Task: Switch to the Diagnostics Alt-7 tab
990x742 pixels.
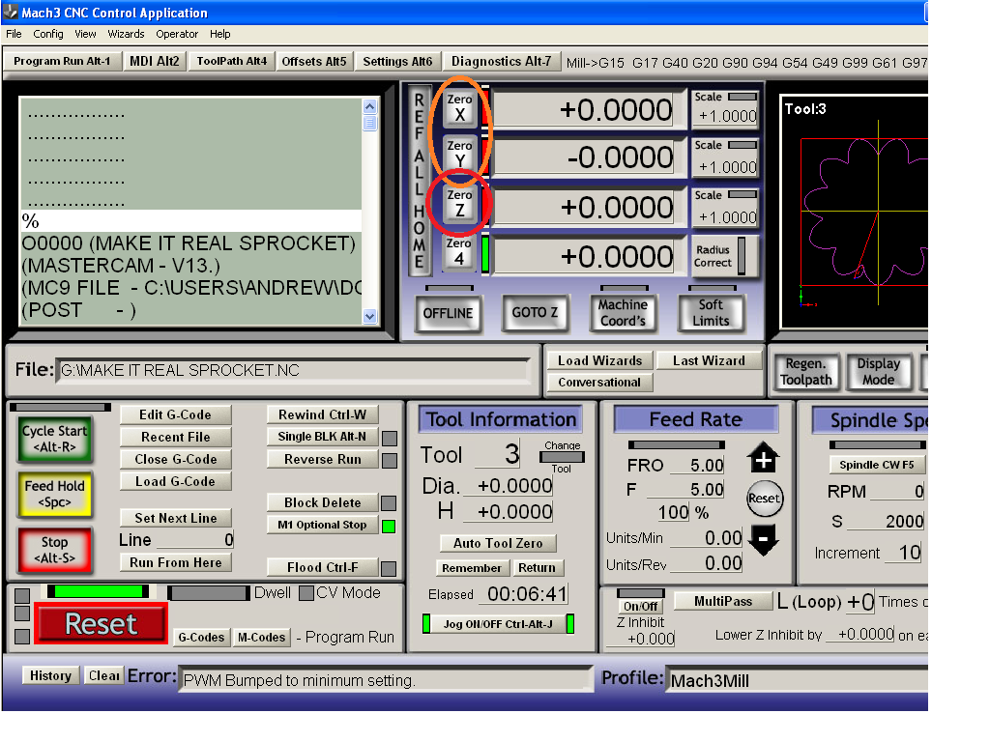Action: click(x=501, y=61)
